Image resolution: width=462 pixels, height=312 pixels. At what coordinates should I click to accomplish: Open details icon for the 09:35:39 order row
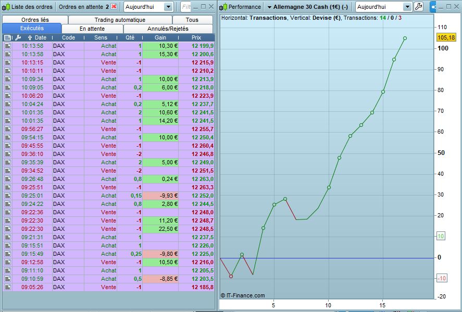[7, 162]
